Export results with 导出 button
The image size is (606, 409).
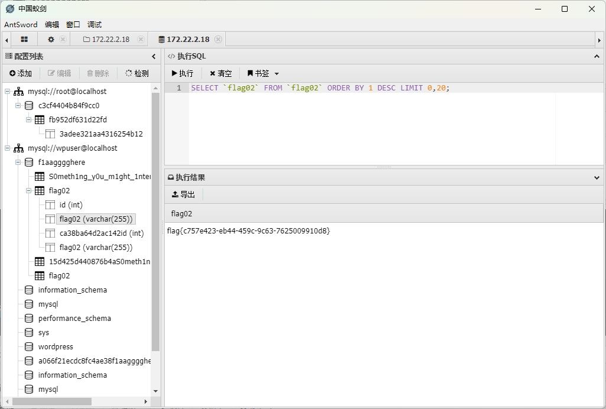tap(183, 194)
